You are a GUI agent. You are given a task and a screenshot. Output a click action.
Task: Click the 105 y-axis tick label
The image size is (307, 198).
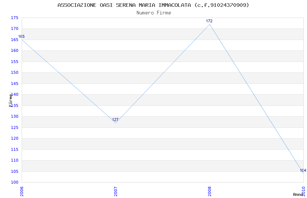coord(14,171)
